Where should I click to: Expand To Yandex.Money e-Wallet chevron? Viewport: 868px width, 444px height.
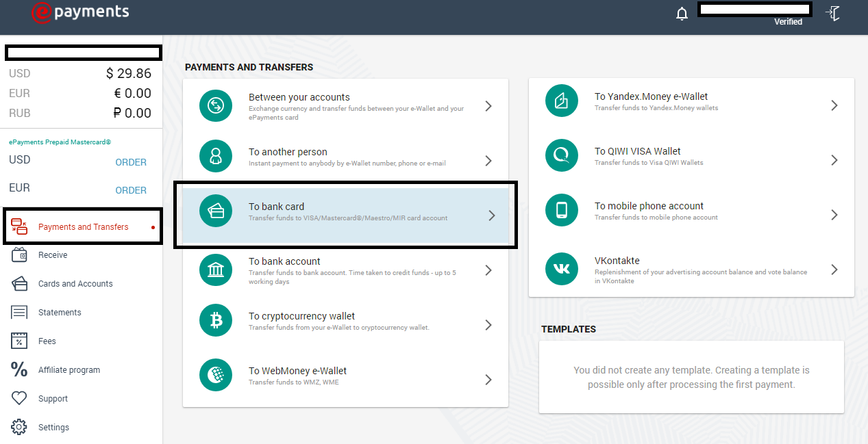(x=834, y=105)
